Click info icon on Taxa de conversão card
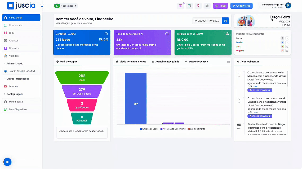302x169 pixels. 167,34
